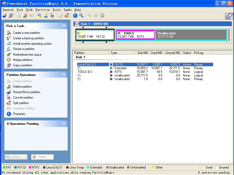Click the Delete partition icon in Partition Operations
This screenshot has height=175, width=234.
pos(9,86)
